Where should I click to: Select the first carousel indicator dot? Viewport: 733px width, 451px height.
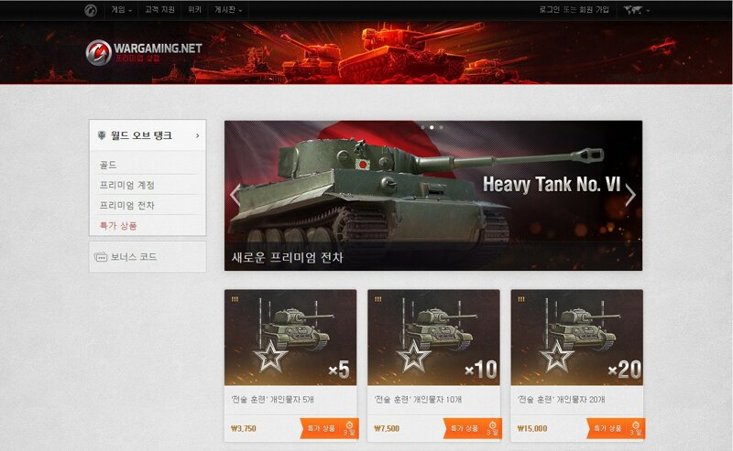click(x=422, y=127)
